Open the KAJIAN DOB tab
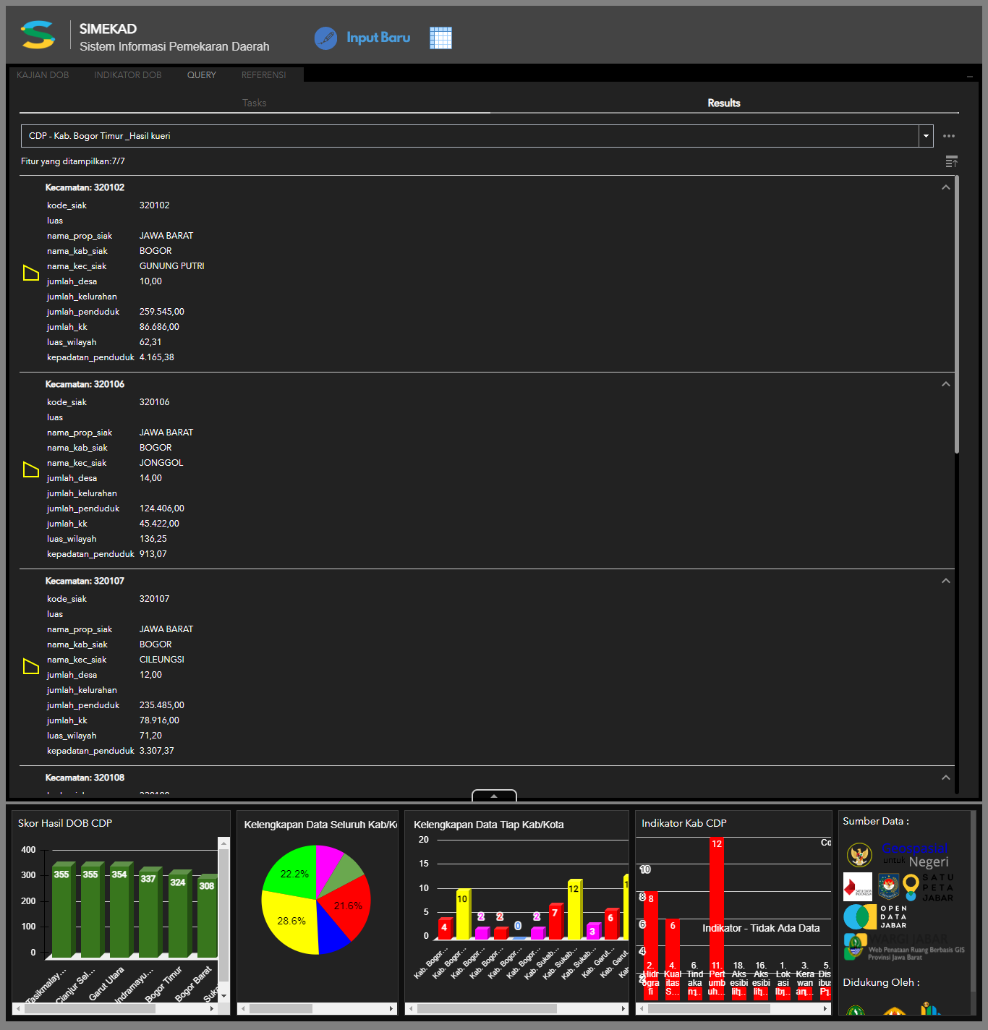Image resolution: width=988 pixels, height=1030 pixels. (x=43, y=75)
